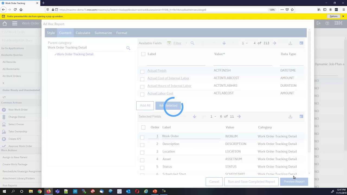Click the Work Order label input field
The image size is (347, 195).
191,136
